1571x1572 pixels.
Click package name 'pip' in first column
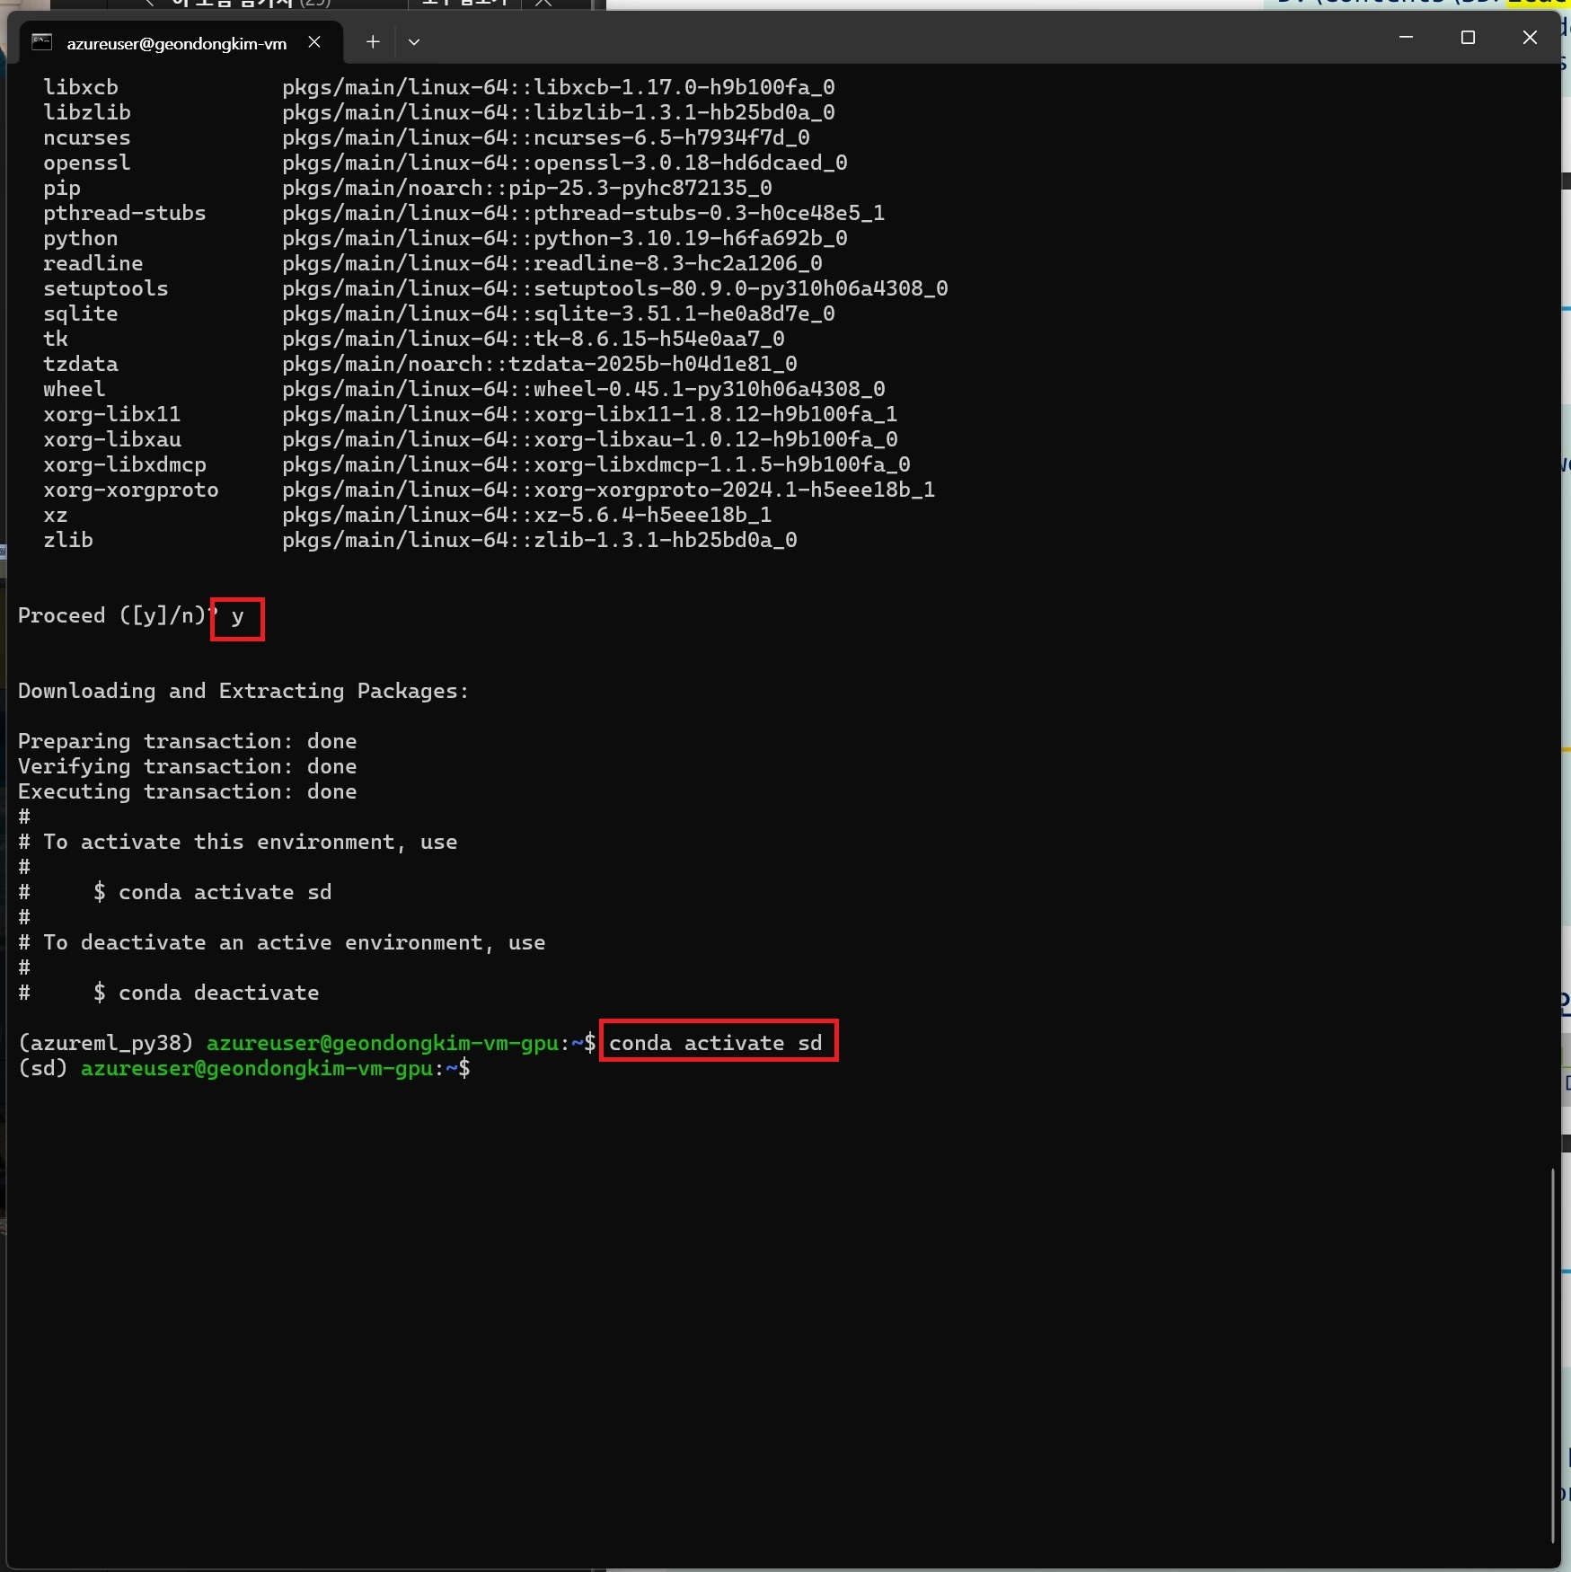tap(62, 188)
